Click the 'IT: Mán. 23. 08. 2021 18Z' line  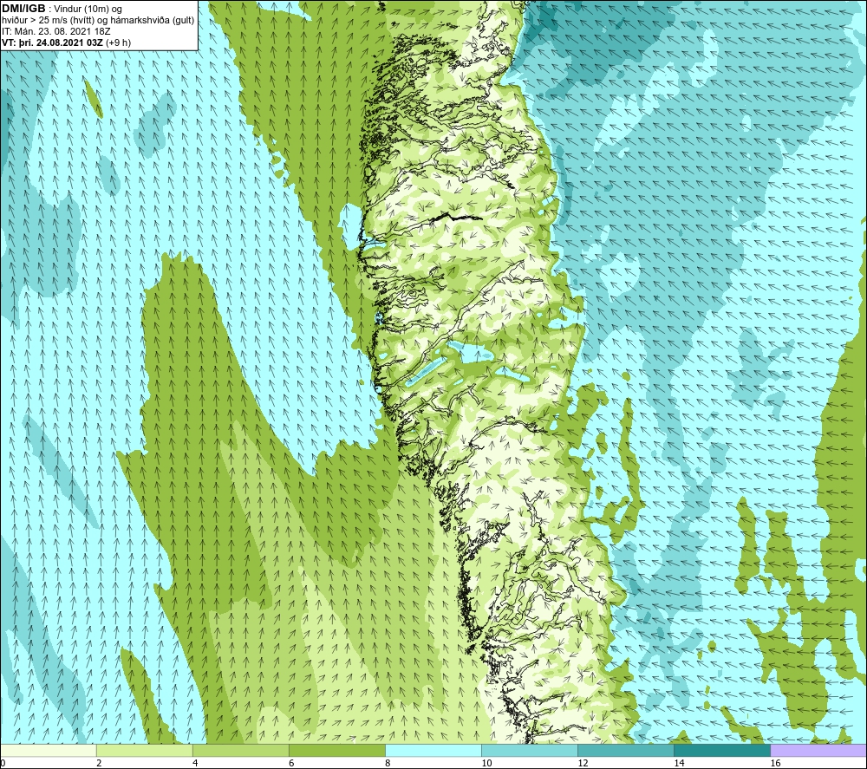point(56,31)
